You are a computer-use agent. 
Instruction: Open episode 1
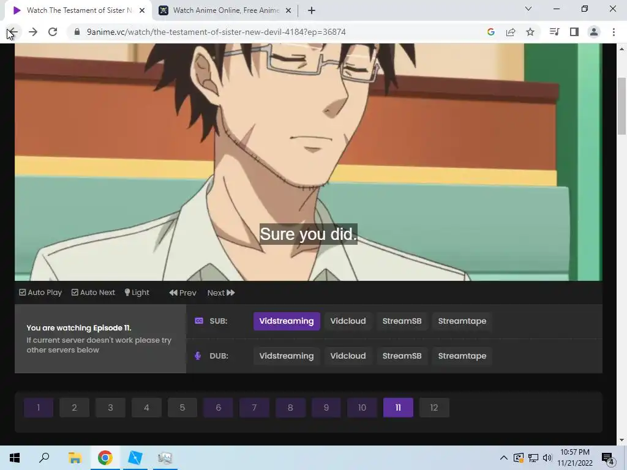[x=39, y=408]
